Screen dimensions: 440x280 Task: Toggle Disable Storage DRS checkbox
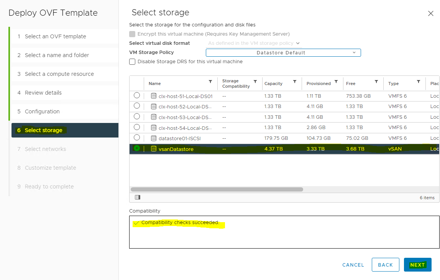tap(132, 62)
